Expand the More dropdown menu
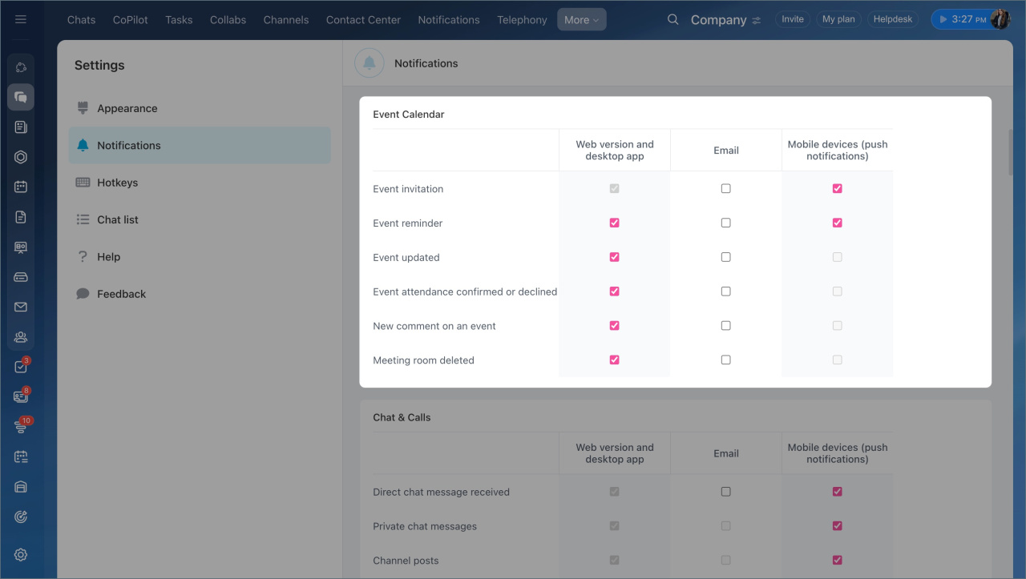Viewport: 1026px width, 579px height. (x=581, y=20)
